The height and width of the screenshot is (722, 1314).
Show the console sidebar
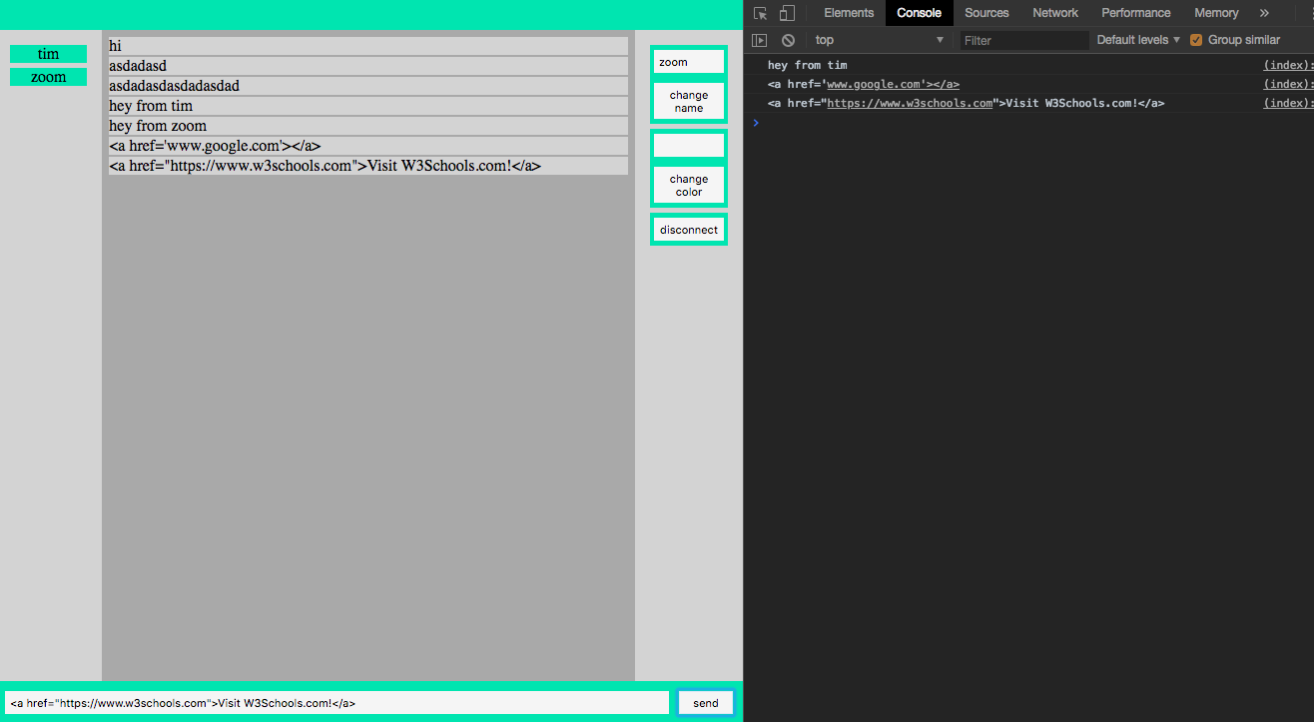(760, 40)
